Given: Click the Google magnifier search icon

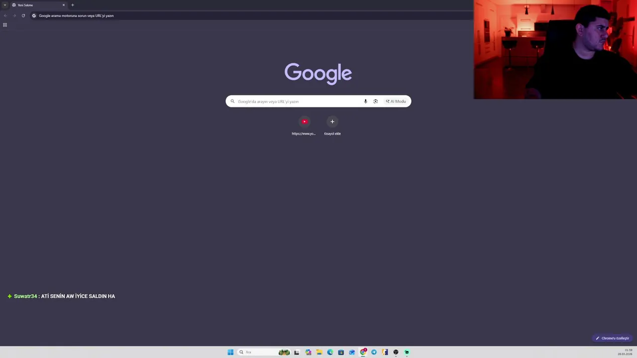Looking at the screenshot, I should click(x=232, y=101).
